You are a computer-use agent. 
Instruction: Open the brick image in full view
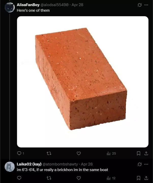click(x=83, y=82)
